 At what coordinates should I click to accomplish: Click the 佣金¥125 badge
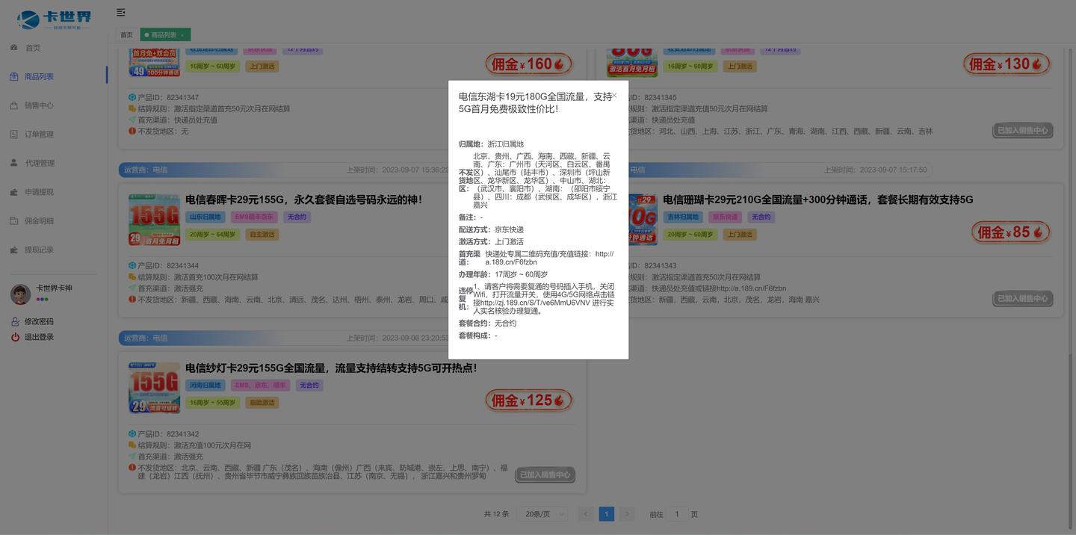529,401
